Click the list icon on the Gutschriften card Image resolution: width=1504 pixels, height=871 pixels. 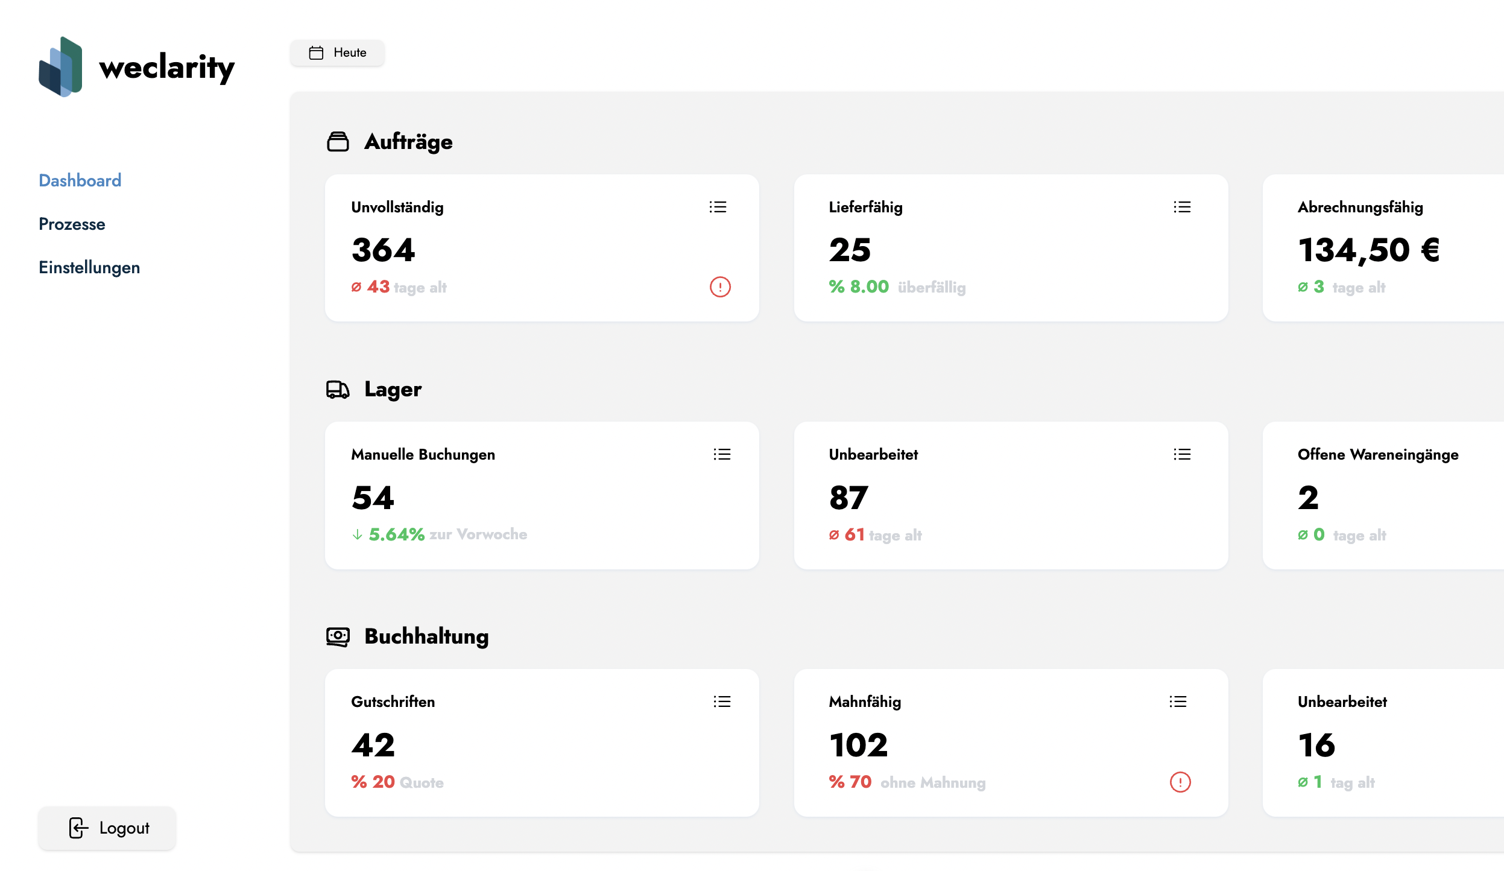(721, 701)
